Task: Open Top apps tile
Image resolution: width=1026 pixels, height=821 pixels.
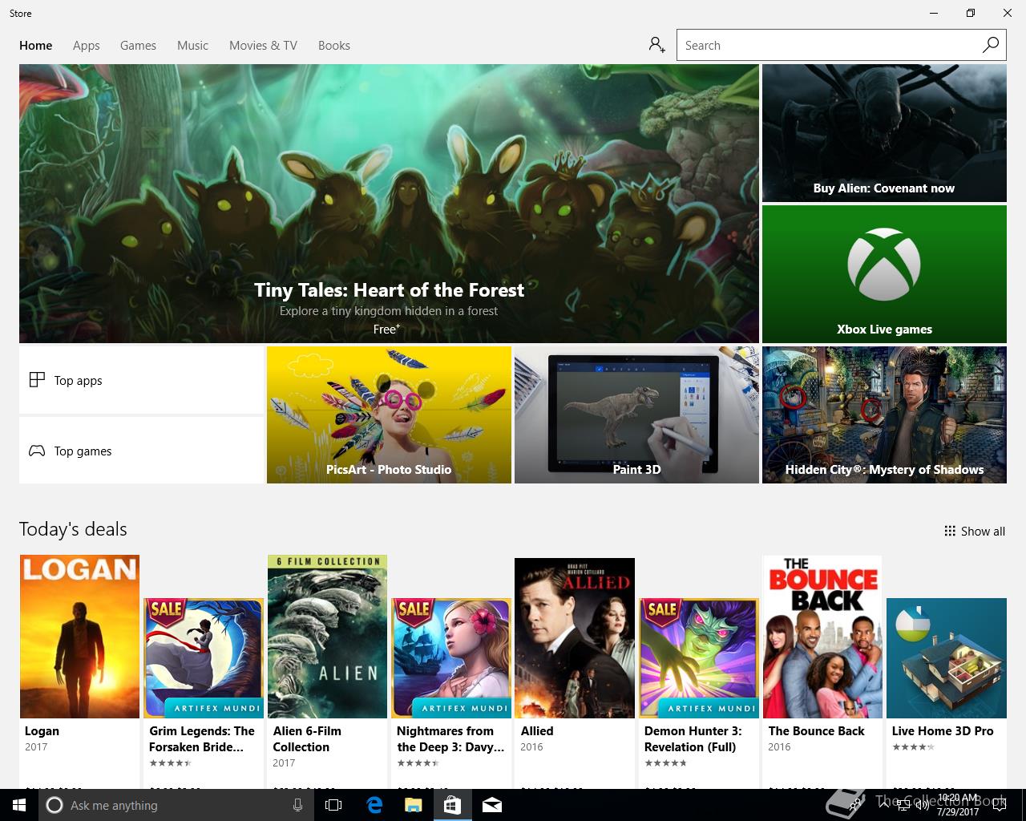Action: point(142,380)
